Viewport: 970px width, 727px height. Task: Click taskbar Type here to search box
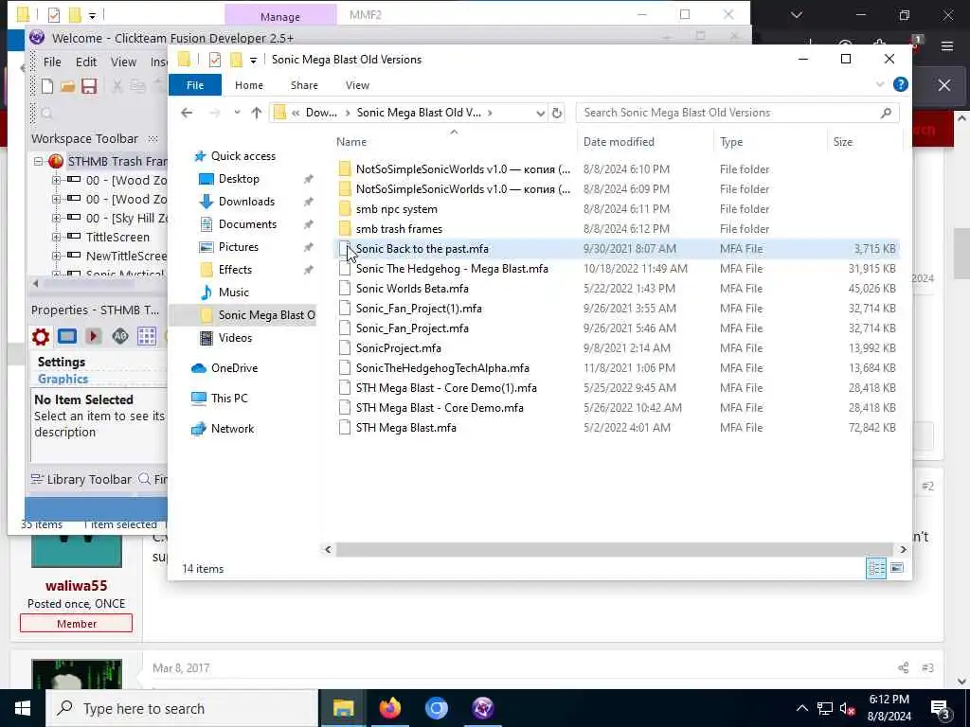point(181,708)
